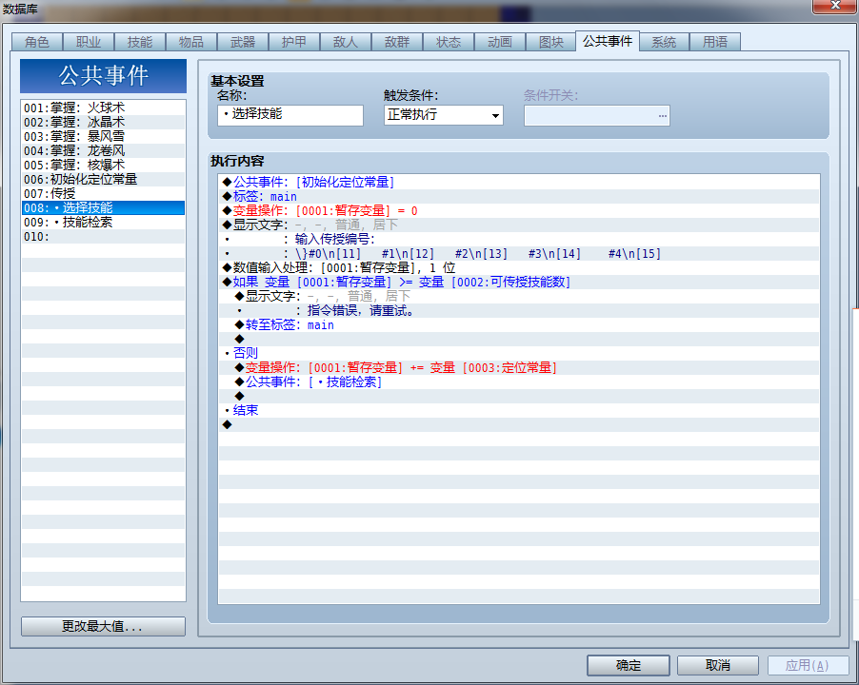Select the 武器 tab

tap(243, 42)
